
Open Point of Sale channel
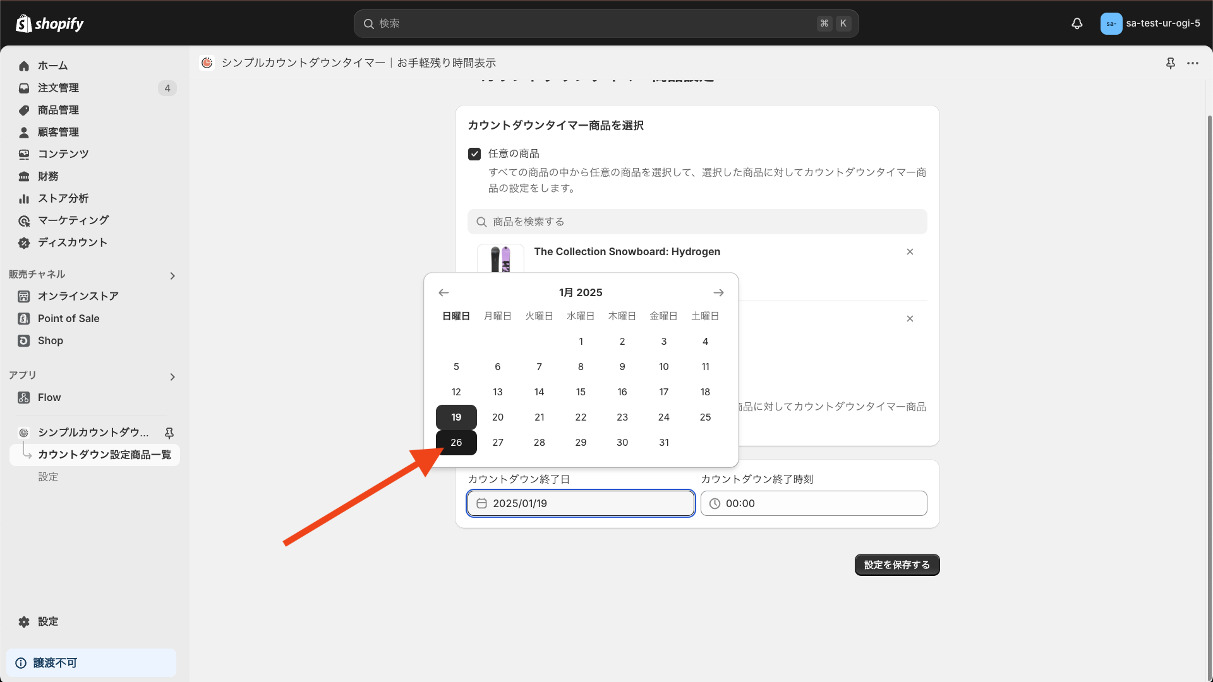click(x=68, y=318)
